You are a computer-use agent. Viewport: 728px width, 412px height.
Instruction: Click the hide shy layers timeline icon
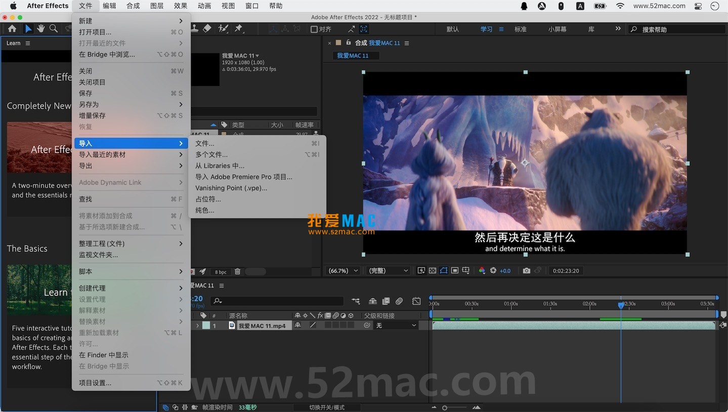pyautogui.click(x=373, y=301)
